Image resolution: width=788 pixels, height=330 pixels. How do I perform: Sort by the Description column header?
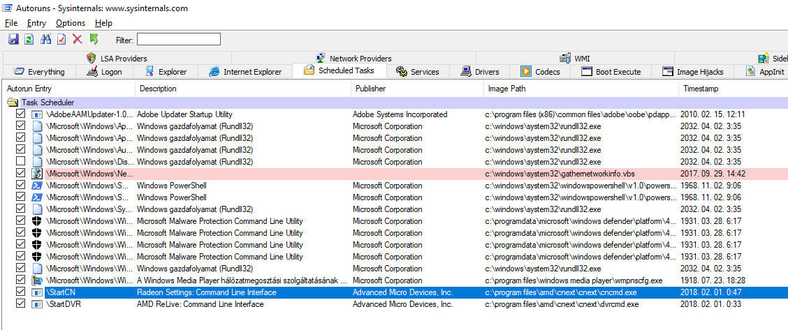pyautogui.click(x=242, y=89)
